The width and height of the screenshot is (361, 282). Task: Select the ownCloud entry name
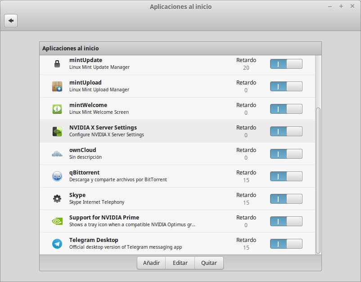83,150
